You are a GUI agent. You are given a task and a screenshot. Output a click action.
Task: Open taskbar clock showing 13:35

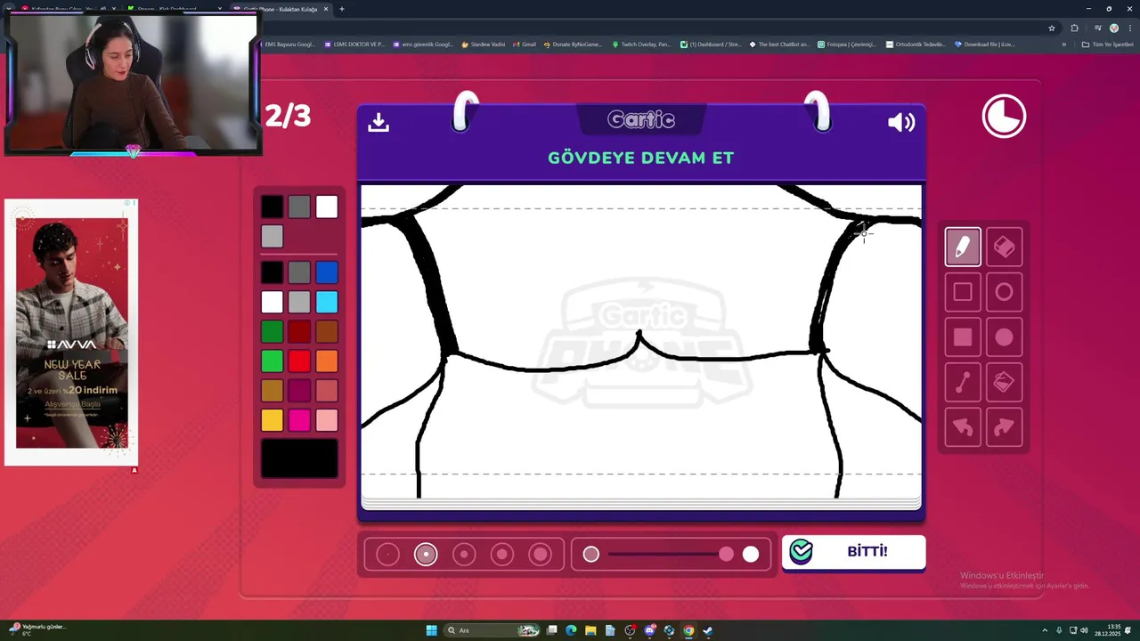click(1108, 630)
